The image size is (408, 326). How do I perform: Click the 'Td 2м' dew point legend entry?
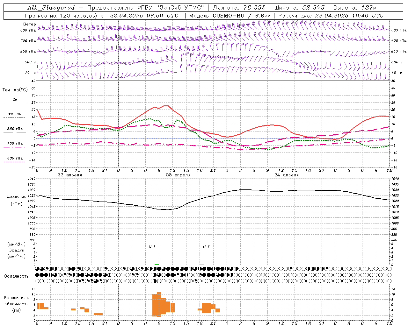coord(15,114)
